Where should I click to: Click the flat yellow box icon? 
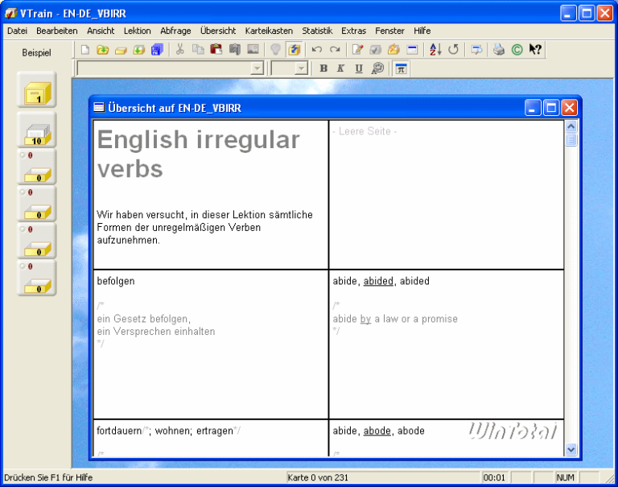[121, 50]
